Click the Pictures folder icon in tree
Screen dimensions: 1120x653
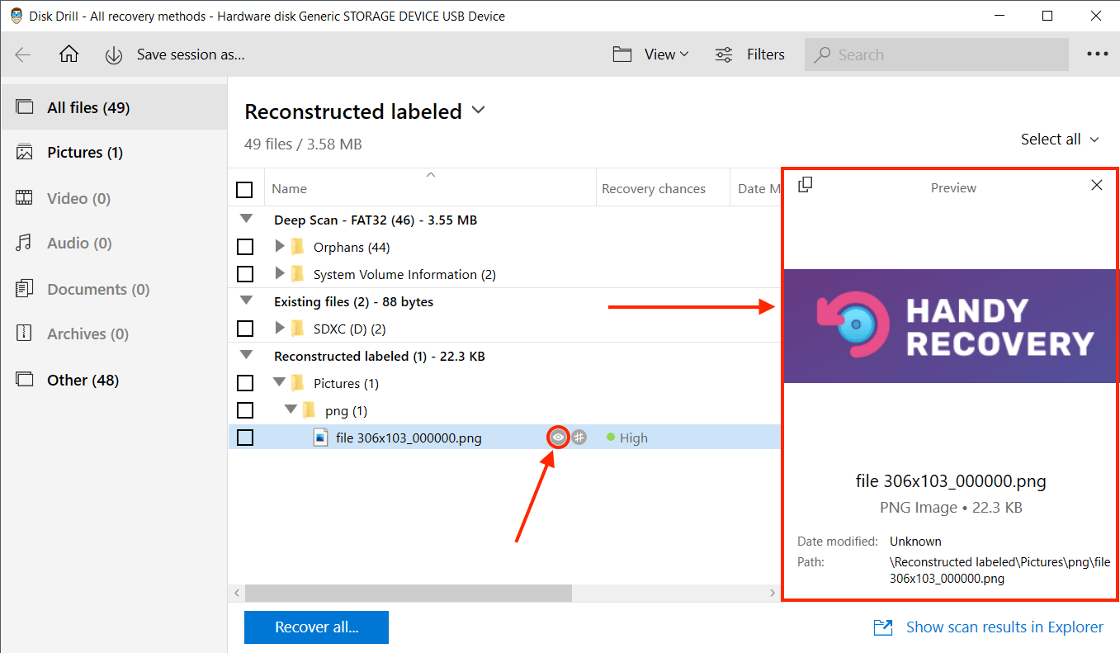[x=298, y=383]
